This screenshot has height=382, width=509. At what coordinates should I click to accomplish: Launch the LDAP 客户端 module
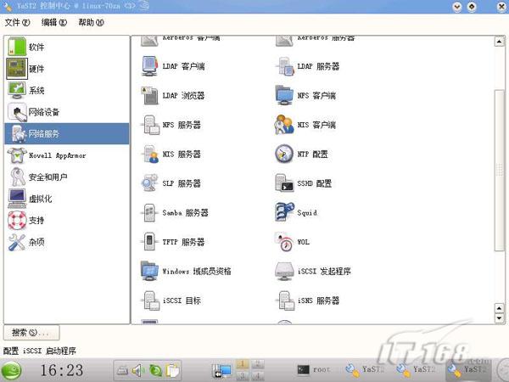[x=173, y=66]
